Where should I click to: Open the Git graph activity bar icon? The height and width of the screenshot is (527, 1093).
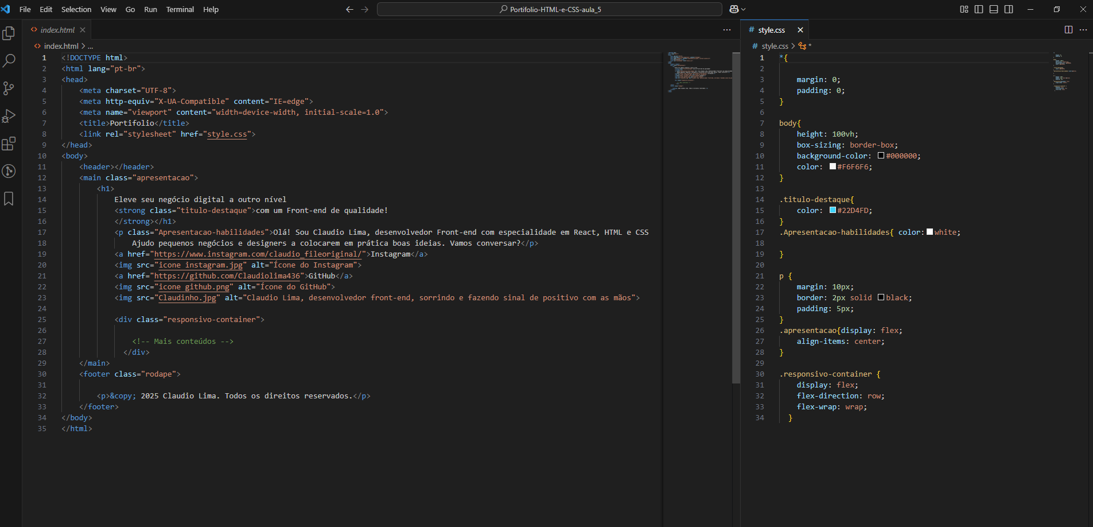(9, 170)
